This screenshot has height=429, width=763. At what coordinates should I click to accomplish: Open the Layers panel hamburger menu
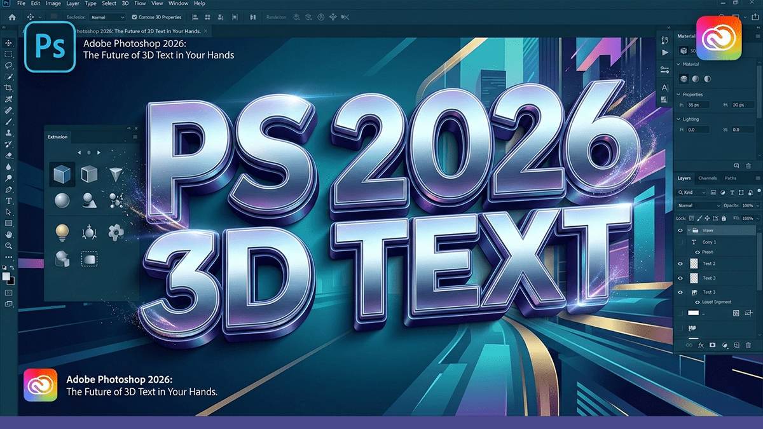click(x=758, y=178)
